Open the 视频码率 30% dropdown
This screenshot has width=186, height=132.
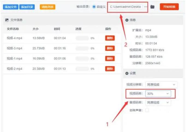coord(158,94)
